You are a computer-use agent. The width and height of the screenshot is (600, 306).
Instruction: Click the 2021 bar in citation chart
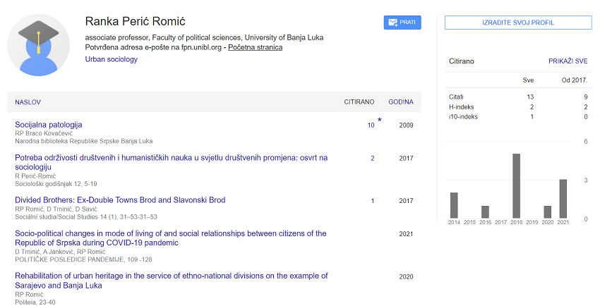pos(563,199)
